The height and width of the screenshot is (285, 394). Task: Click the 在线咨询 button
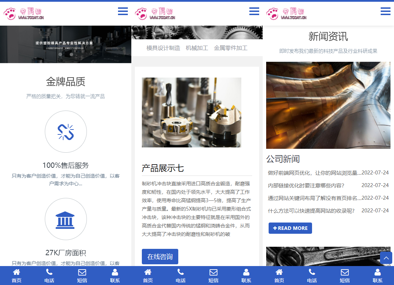[160, 257]
